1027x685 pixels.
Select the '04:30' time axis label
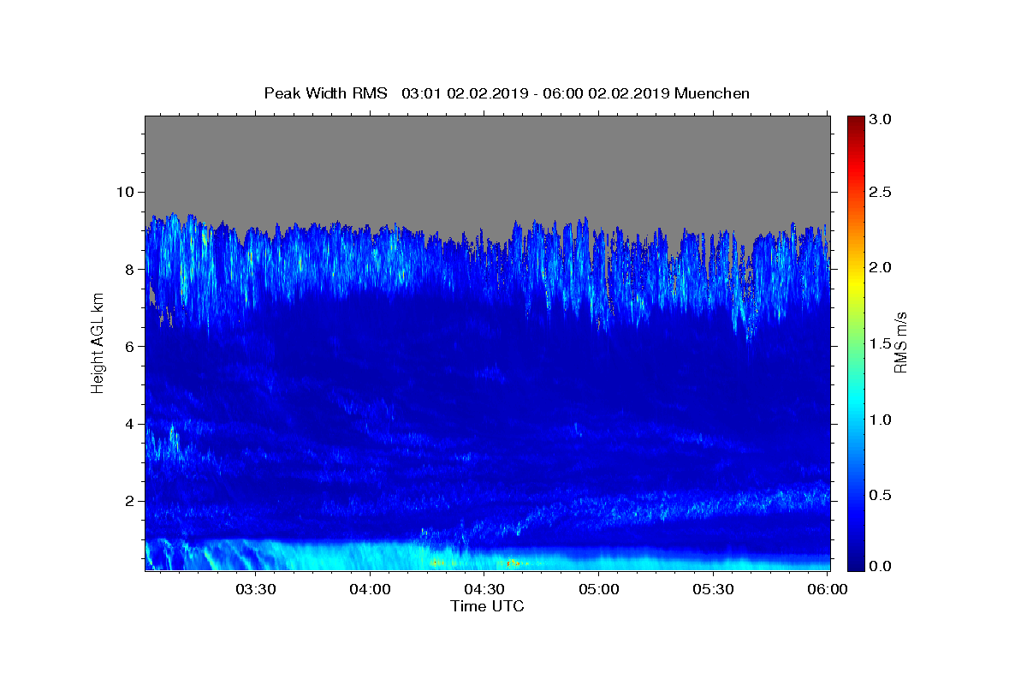(484, 589)
